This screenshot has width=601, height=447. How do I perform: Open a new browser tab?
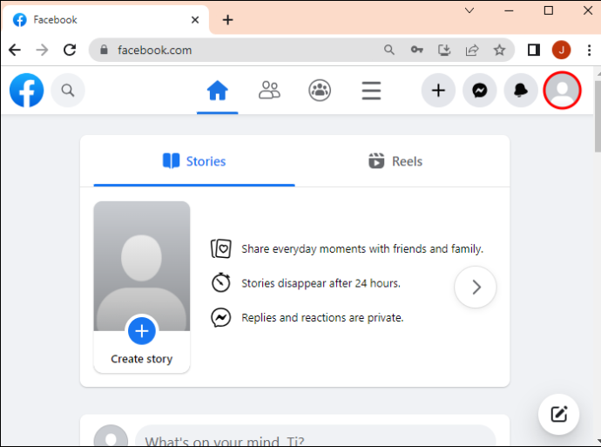227,20
